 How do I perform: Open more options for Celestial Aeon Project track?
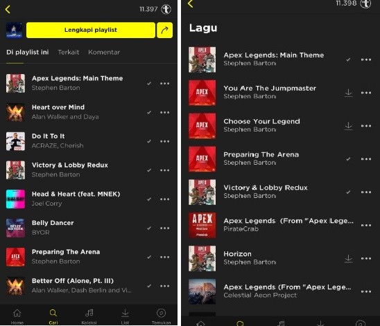(366, 291)
